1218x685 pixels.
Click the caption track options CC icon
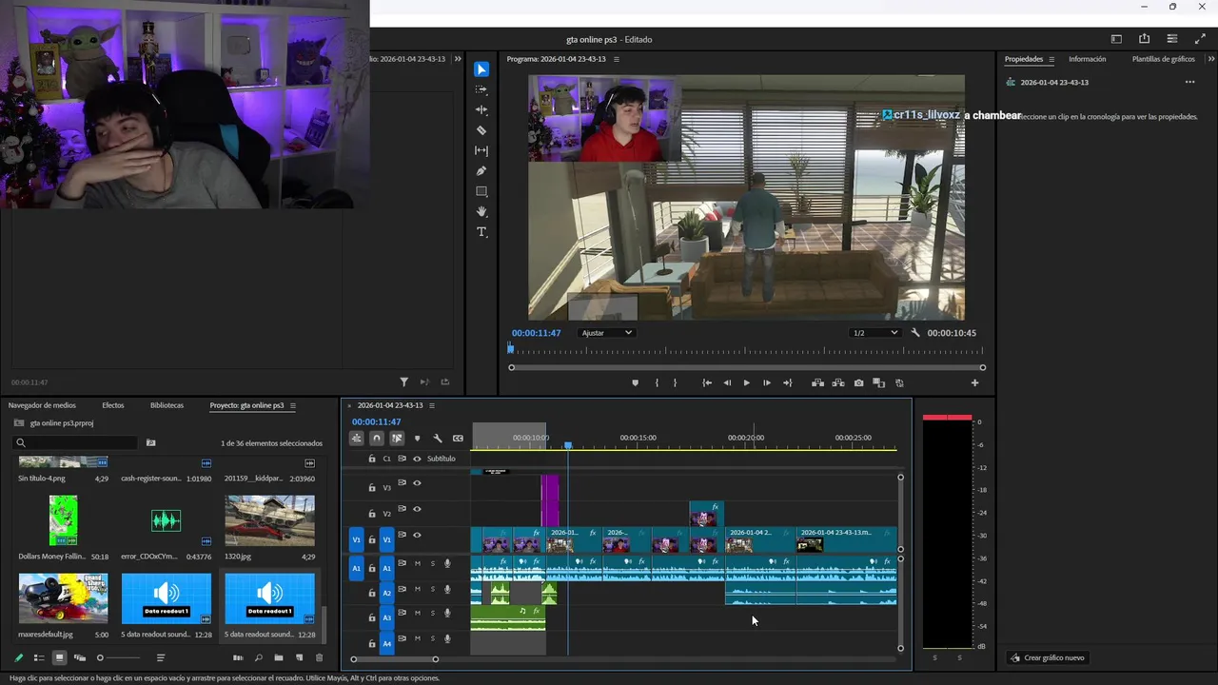(x=458, y=439)
